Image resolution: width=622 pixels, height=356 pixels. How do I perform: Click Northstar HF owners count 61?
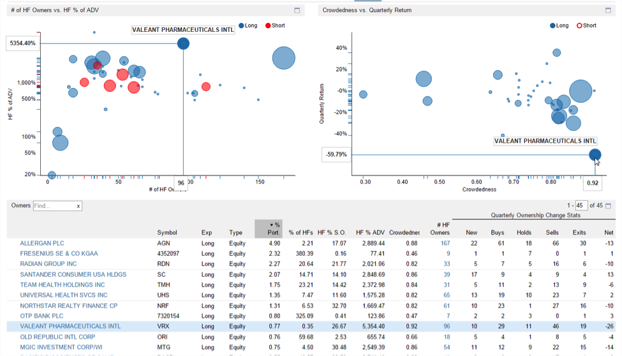[x=447, y=306]
